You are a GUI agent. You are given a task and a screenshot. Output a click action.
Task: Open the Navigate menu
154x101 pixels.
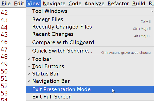54,4
